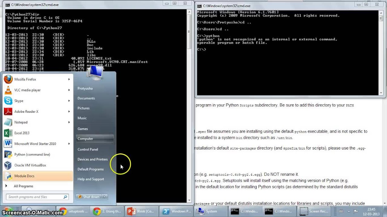Click the right cmd window vertical scrollbar
Viewport: 387px width, 217px height.
[381, 53]
